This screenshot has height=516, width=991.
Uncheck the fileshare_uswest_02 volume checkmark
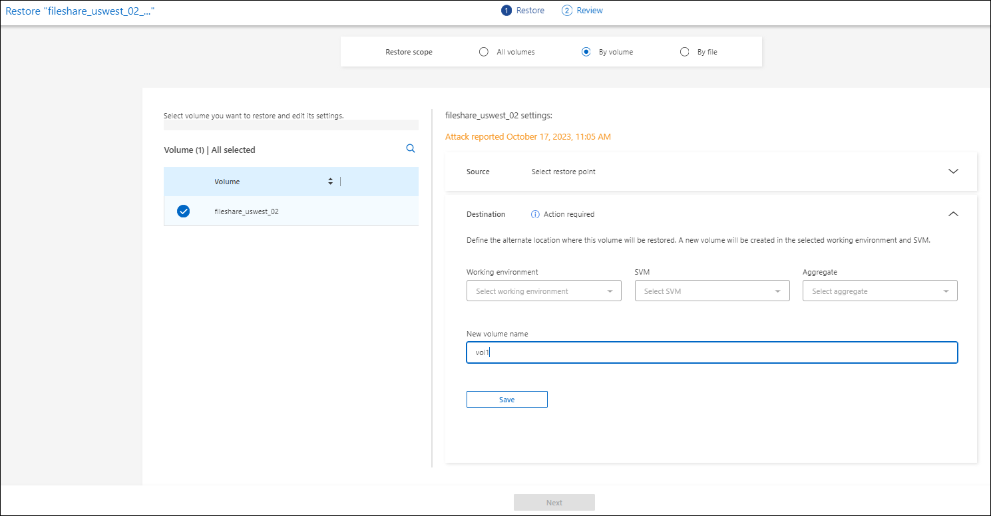pyautogui.click(x=184, y=211)
